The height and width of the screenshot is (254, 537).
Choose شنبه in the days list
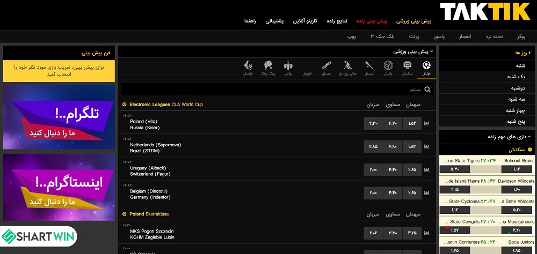pyautogui.click(x=520, y=65)
